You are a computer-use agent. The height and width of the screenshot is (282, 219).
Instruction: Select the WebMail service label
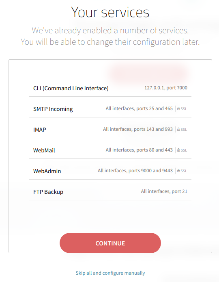44,150
